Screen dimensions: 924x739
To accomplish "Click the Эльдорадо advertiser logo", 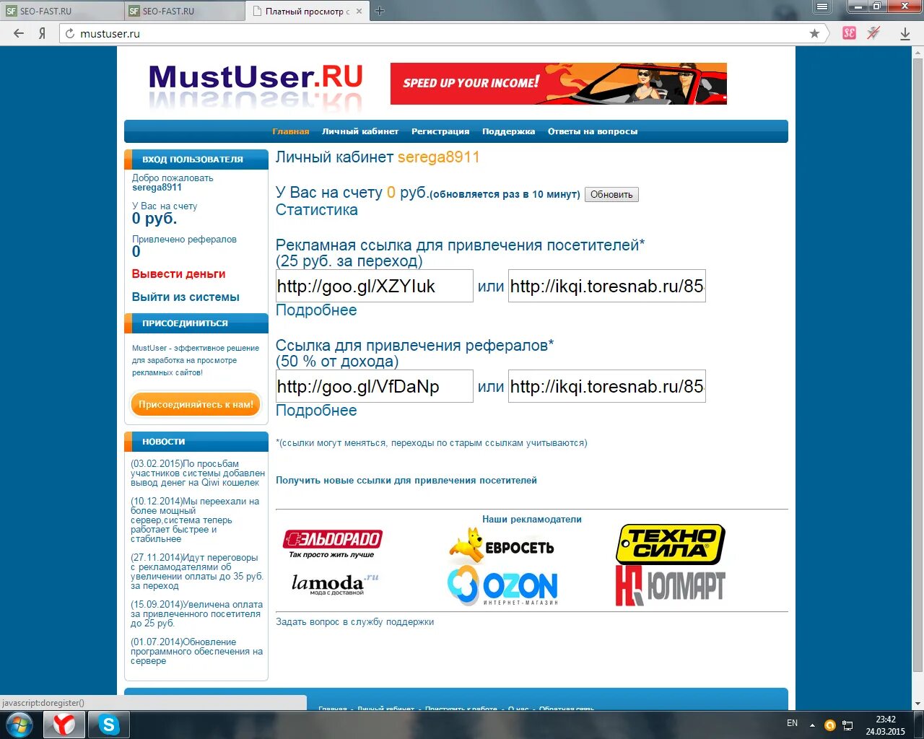I will (x=332, y=544).
